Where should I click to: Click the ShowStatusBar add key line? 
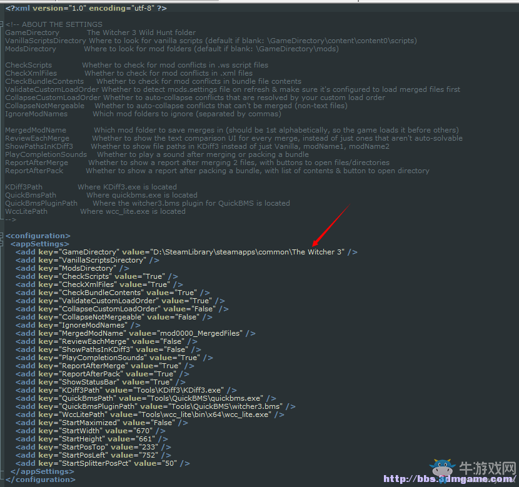click(101, 382)
